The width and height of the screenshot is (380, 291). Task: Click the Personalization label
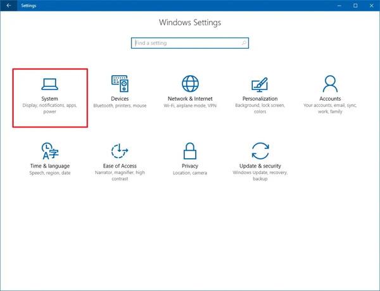pyautogui.click(x=260, y=99)
